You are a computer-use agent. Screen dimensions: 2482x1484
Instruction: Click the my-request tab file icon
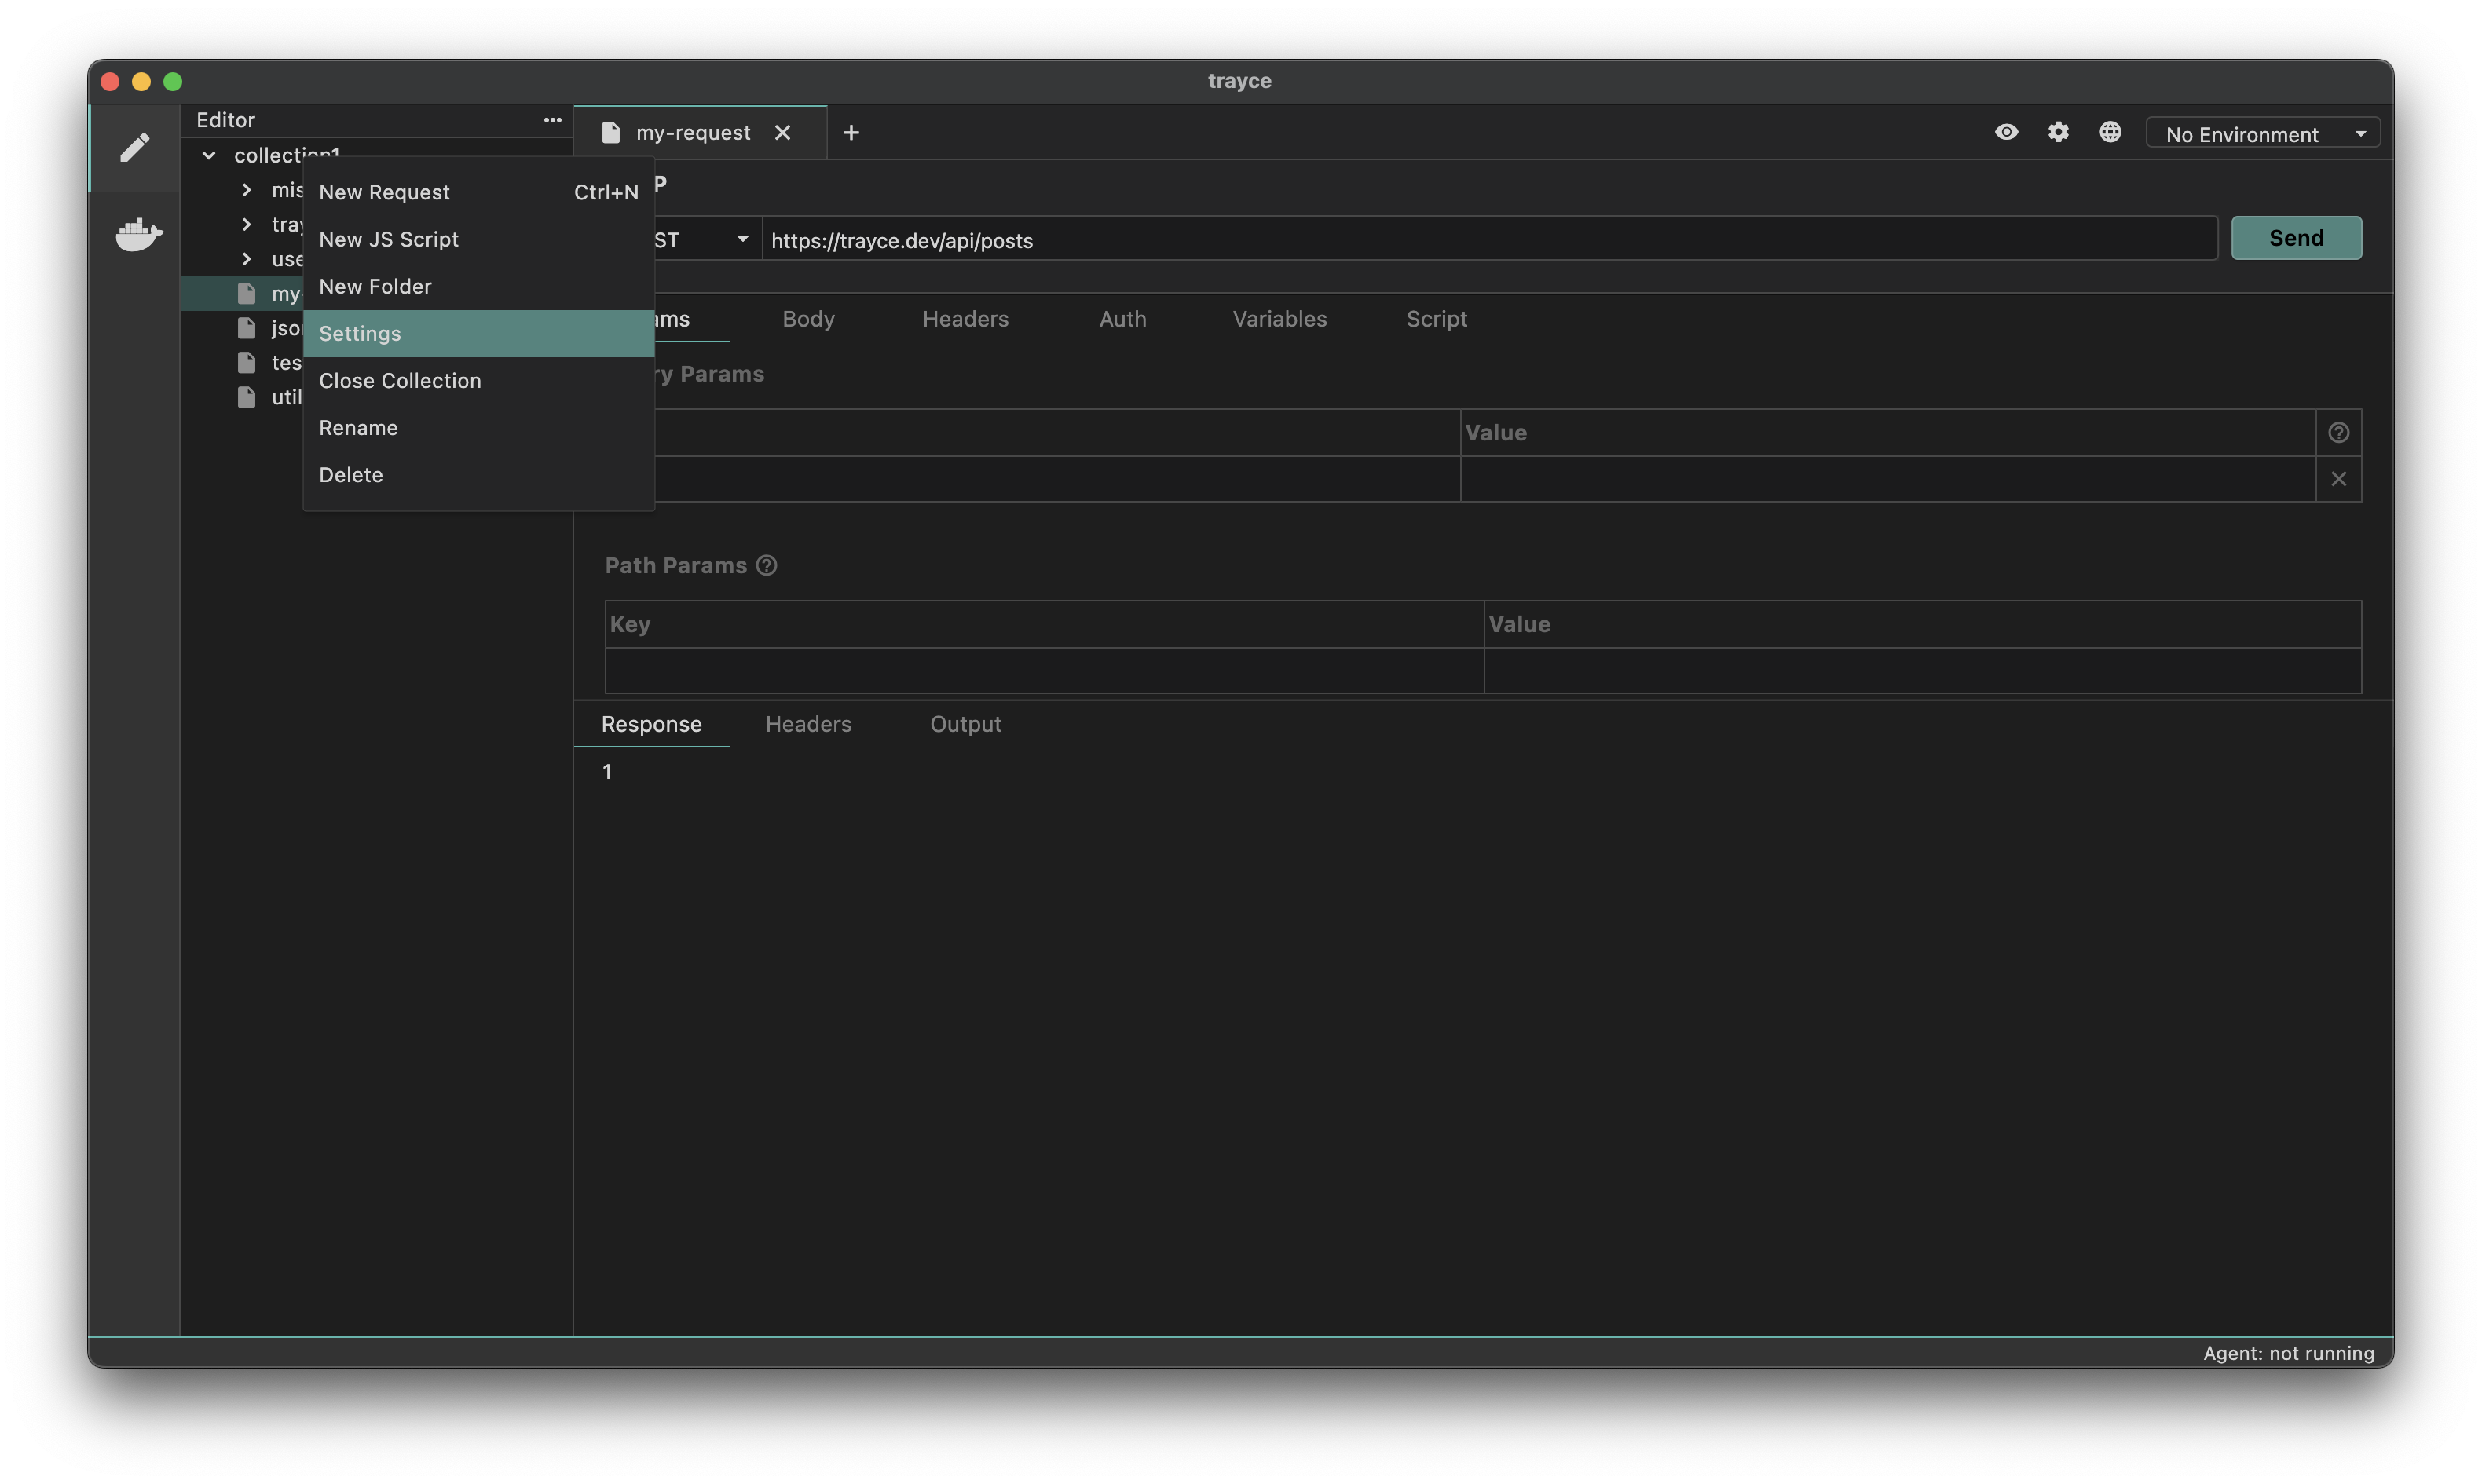click(x=611, y=133)
